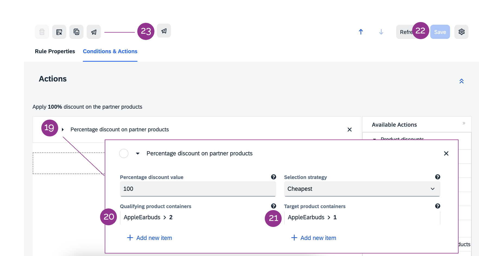Collapse the Available Actions panel
This screenshot has width=479, height=256.
pos(464,123)
